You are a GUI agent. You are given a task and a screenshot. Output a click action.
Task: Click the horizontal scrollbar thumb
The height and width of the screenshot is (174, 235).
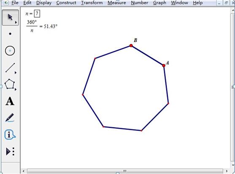(x=125, y=171)
